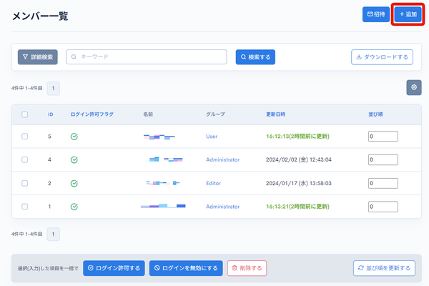
Task: Open the member name in row ID 4
Action: [165, 159]
